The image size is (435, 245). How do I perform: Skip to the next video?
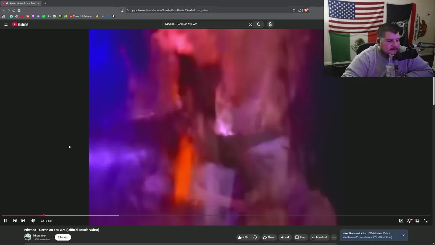tap(23, 220)
